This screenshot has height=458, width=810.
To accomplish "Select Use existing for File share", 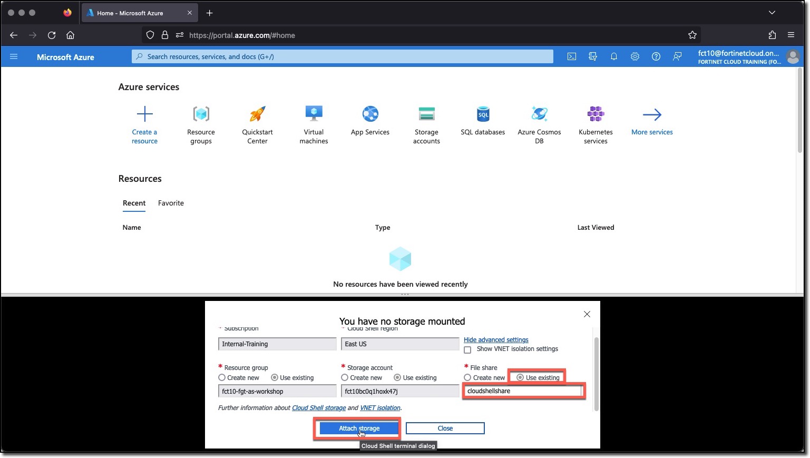I will coord(520,377).
